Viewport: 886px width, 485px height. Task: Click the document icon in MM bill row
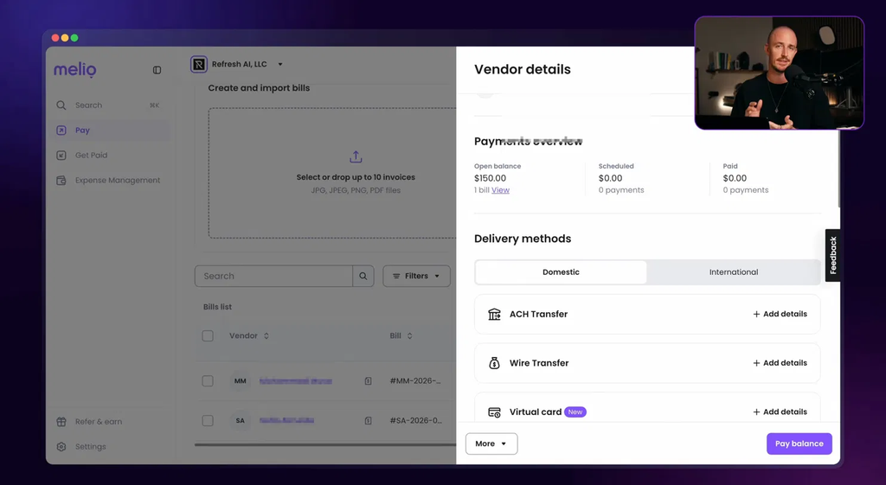pyautogui.click(x=368, y=381)
